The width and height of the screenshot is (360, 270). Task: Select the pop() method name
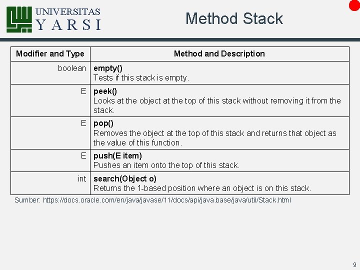[103, 123]
